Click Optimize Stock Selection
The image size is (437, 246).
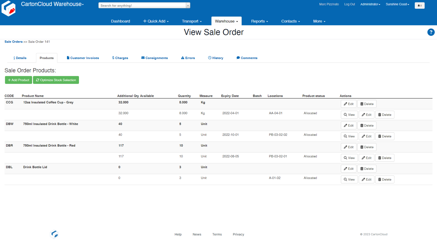click(x=56, y=80)
